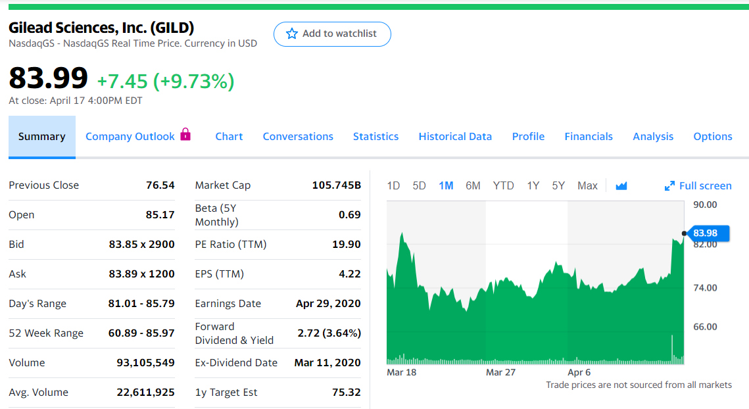Click the 83.98 price tag on chart

point(708,233)
